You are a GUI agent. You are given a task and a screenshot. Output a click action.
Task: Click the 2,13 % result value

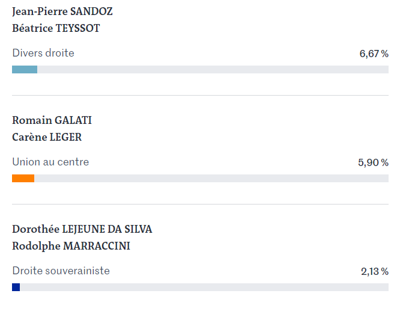[x=375, y=271]
